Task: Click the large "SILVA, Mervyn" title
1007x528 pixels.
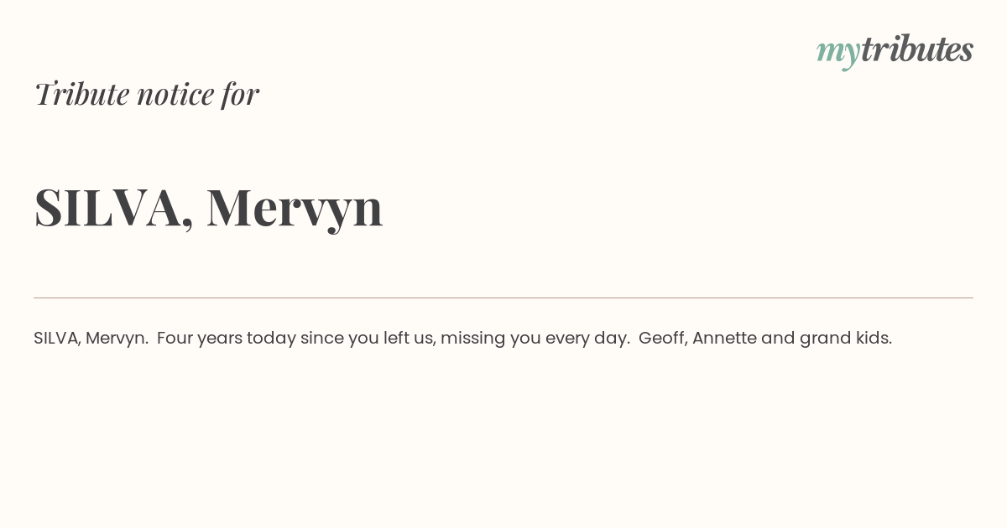Action: (x=209, y=208)
